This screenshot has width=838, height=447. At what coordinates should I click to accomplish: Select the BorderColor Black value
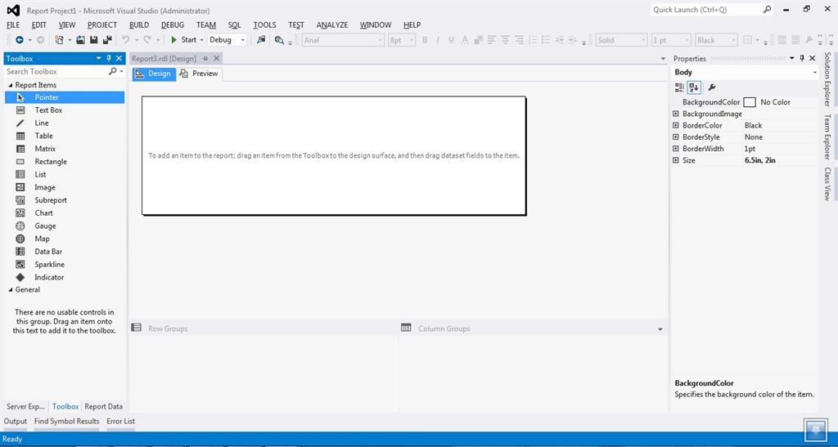tap(753, 125)
